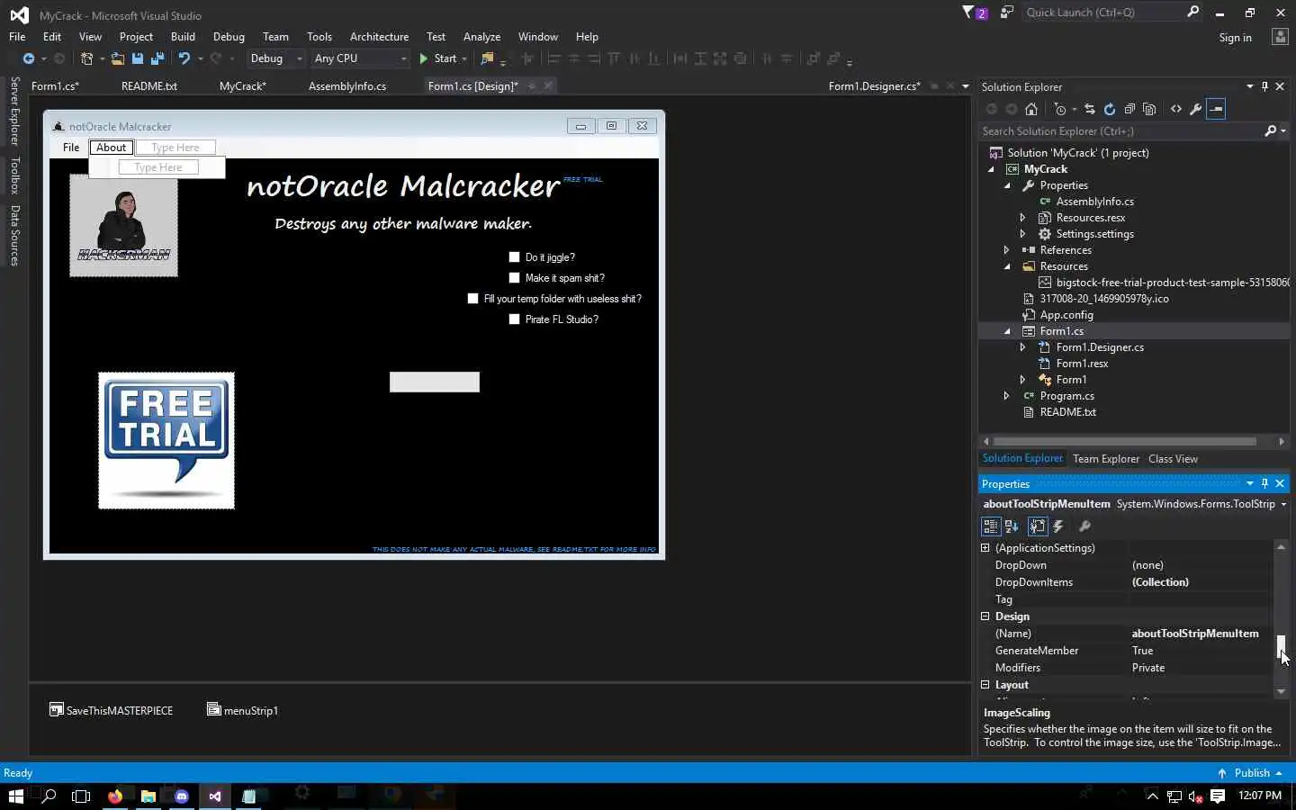
Task: Click the Save All toolbar icon
Action: pyautogui.click(x=157, y=58)
